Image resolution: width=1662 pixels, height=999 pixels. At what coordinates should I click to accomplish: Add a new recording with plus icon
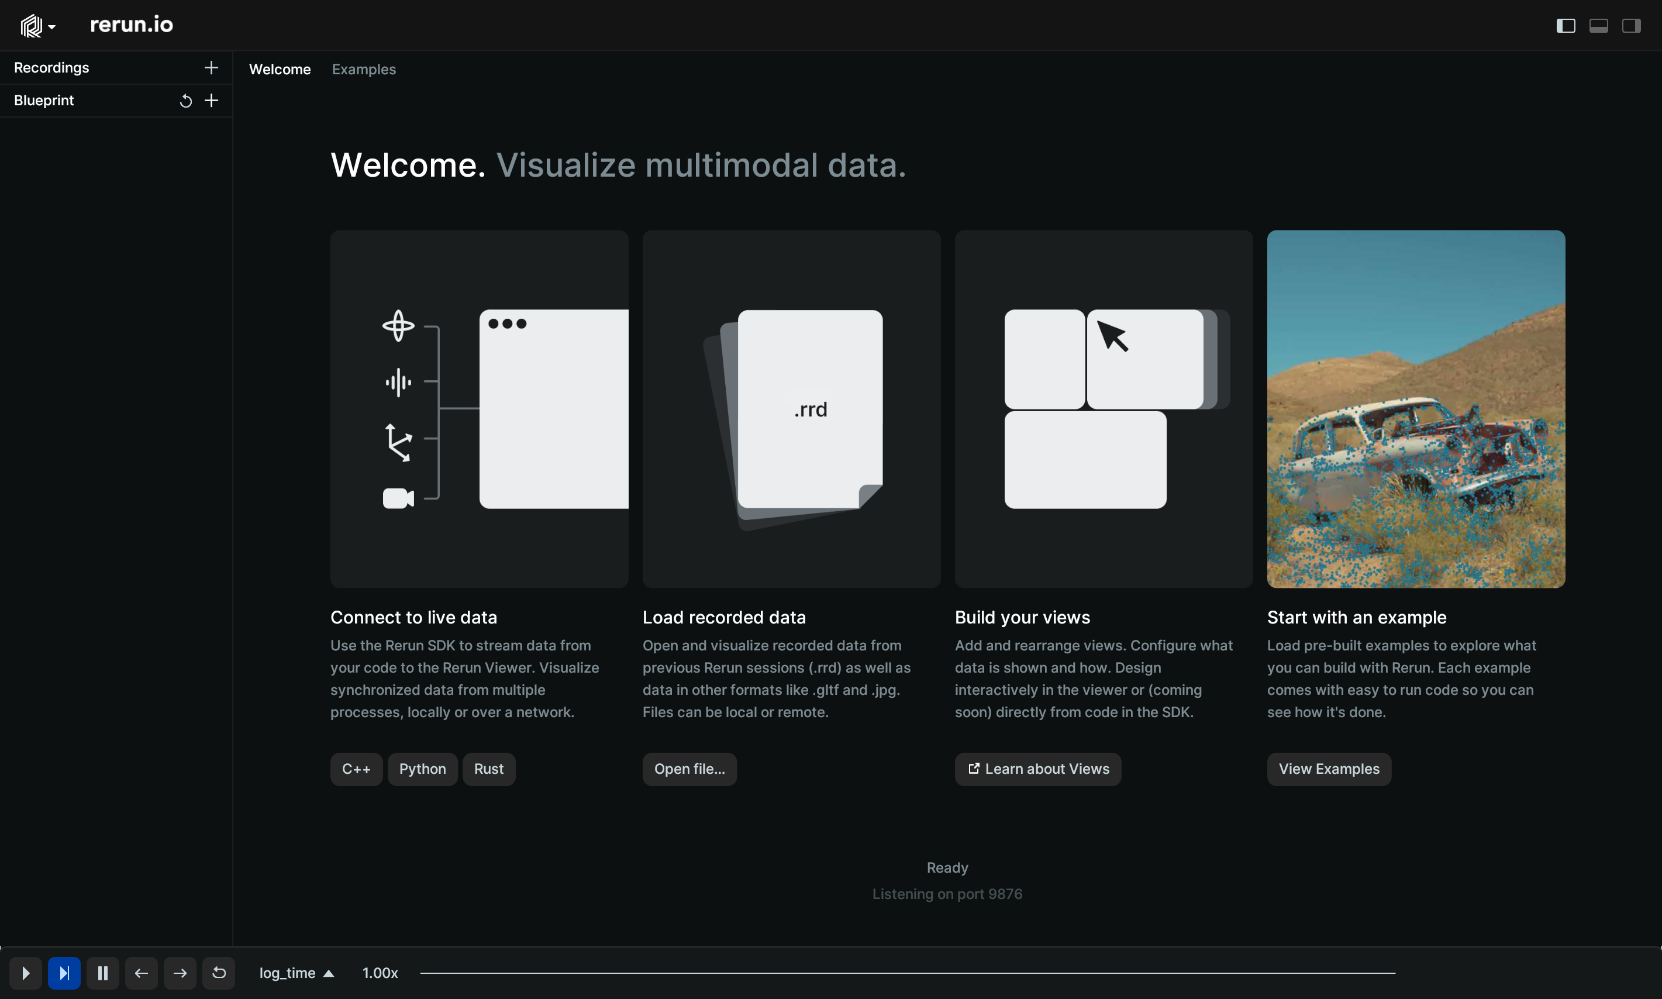211,67
